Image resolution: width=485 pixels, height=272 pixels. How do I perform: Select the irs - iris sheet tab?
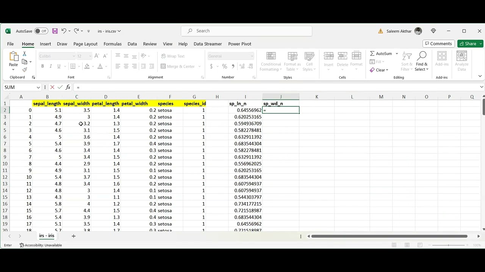pos(47,236)
